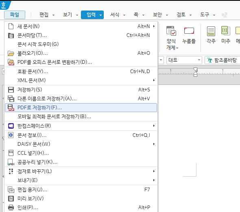Screen dimensions: 240x212
Task: Click the 양식 개체 form object icon
Action: [171, 31]
